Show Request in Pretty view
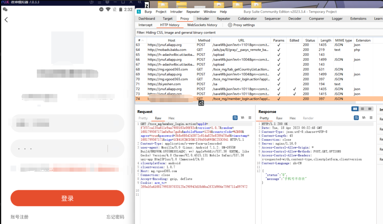383x224 pixels. tap(143, 118)
